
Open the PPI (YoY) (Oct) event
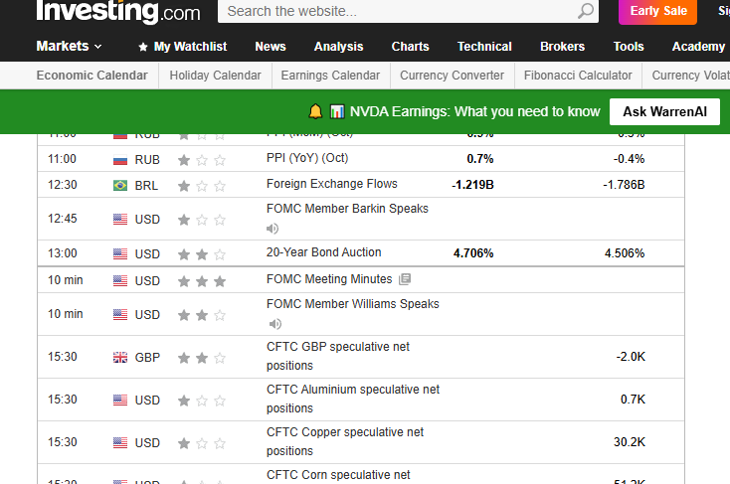click(x=307, y=158)
